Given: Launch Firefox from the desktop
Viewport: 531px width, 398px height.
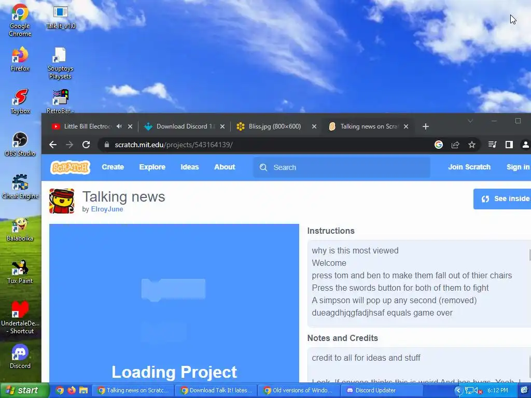Looking at the screenshot, I should (x=20, y=60).
